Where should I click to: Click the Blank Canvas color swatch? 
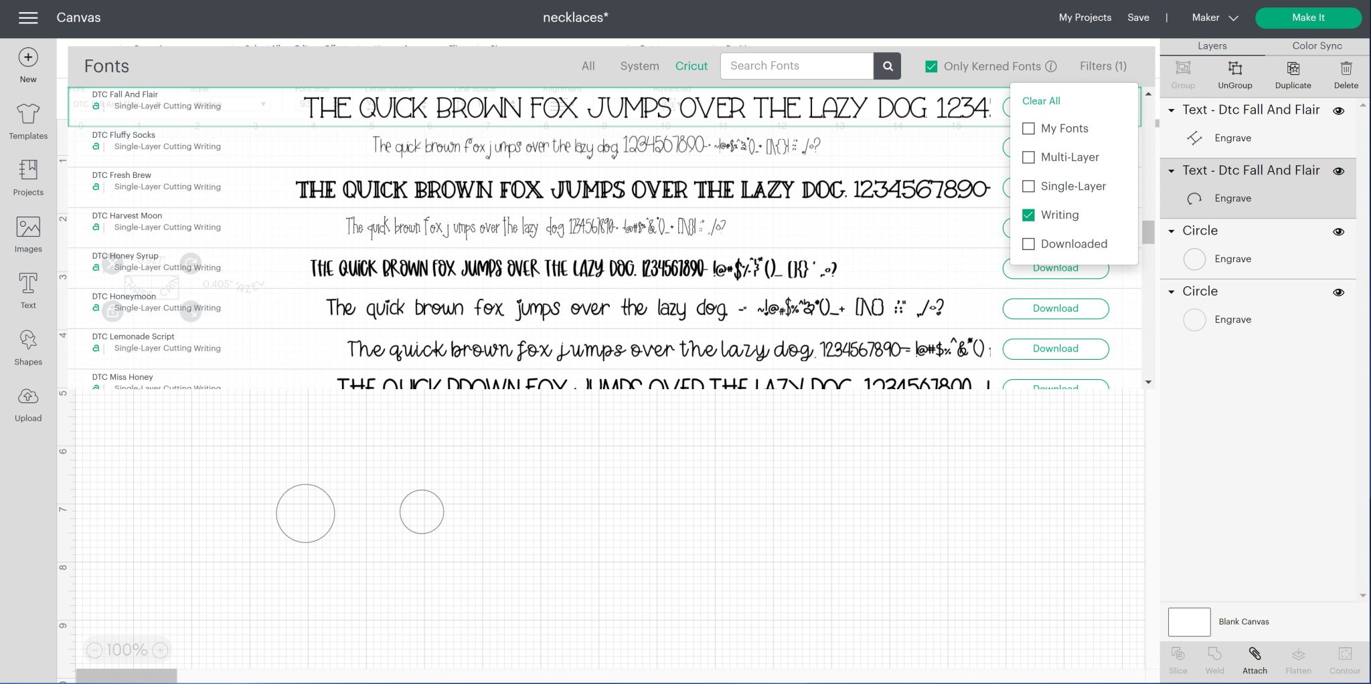point(1189,622)
